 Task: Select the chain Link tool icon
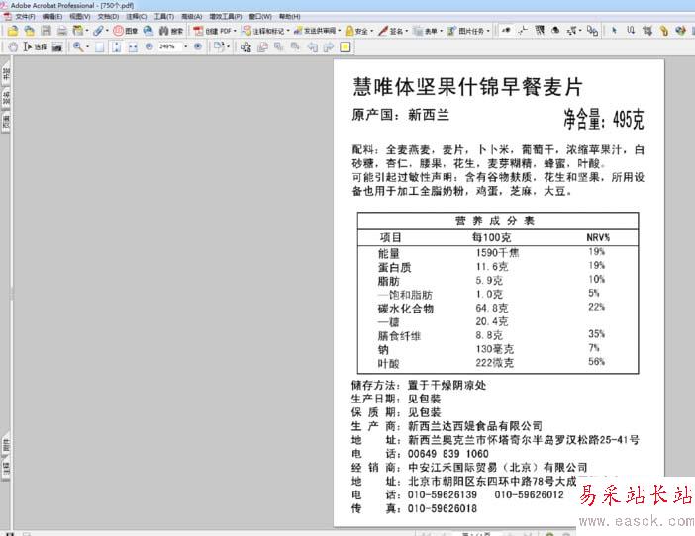click(x=664, y=31)
